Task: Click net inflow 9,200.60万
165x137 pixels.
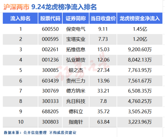Action: 140,49
